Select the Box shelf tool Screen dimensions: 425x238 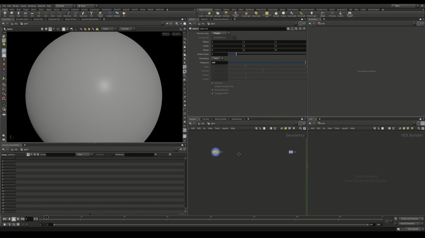(x=5, y=14)
